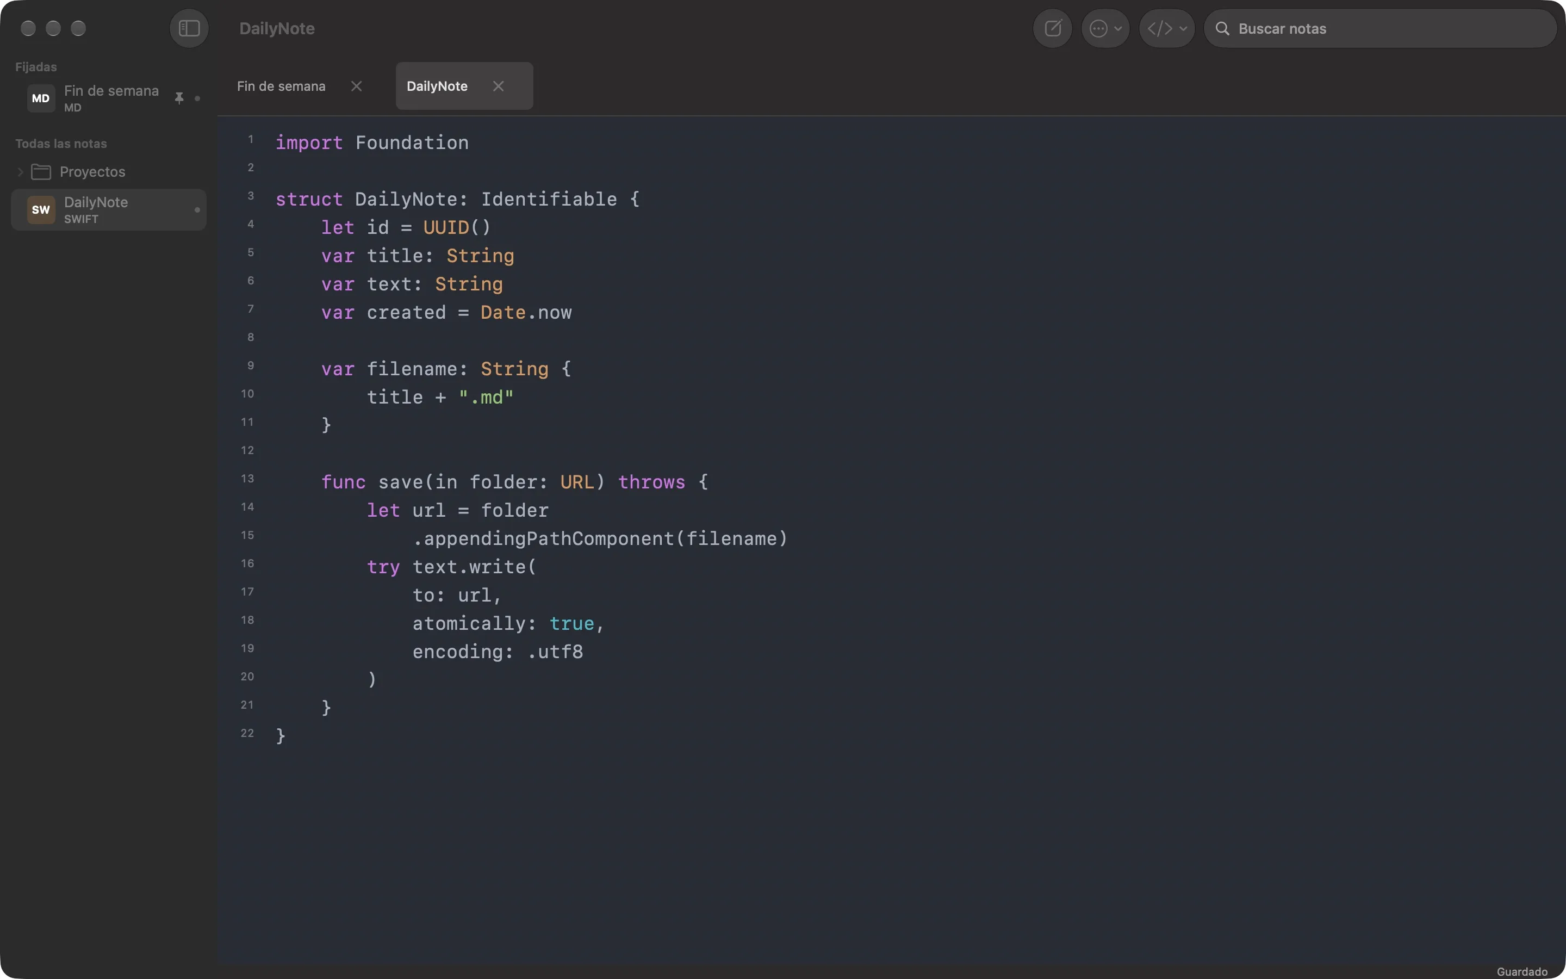
Task: Click the Fijadas section header
Action: point(36,67)
